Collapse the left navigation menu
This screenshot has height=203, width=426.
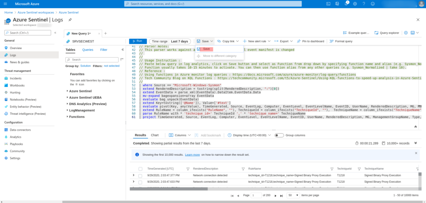coord(55,33)
